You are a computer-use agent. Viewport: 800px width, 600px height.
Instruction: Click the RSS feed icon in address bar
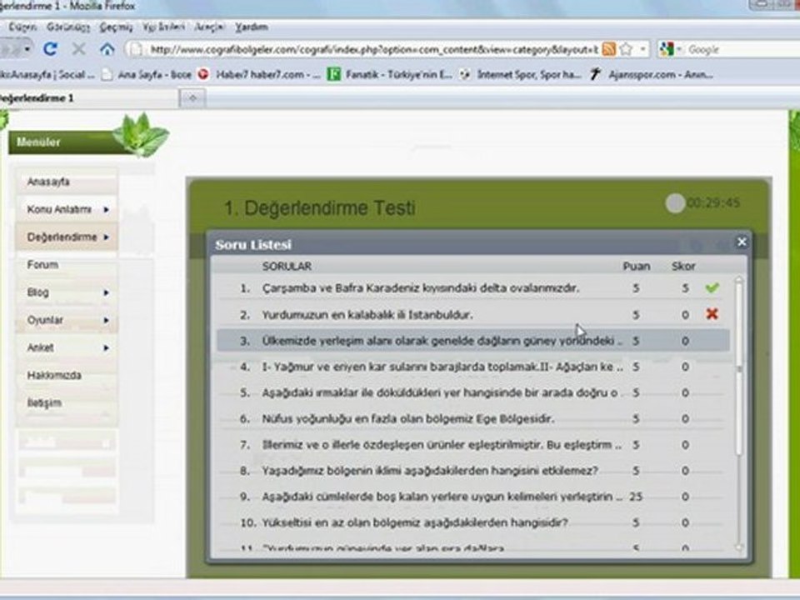(x=608, y=49)
